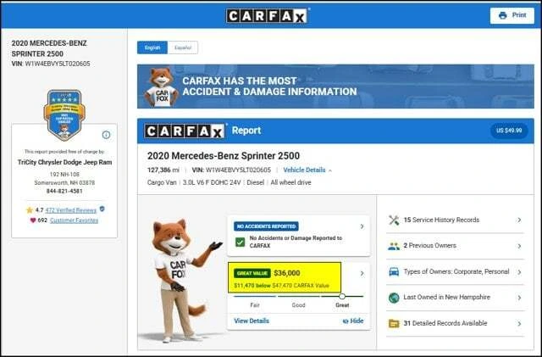This screenshot has width=542, height=357.
Task: Click the 127,386 mi mileage text
Action: 163,170
